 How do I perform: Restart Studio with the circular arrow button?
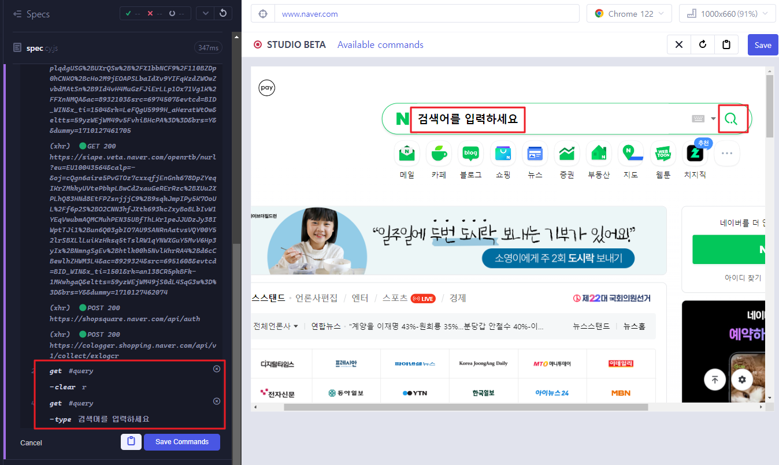point(703,44)
